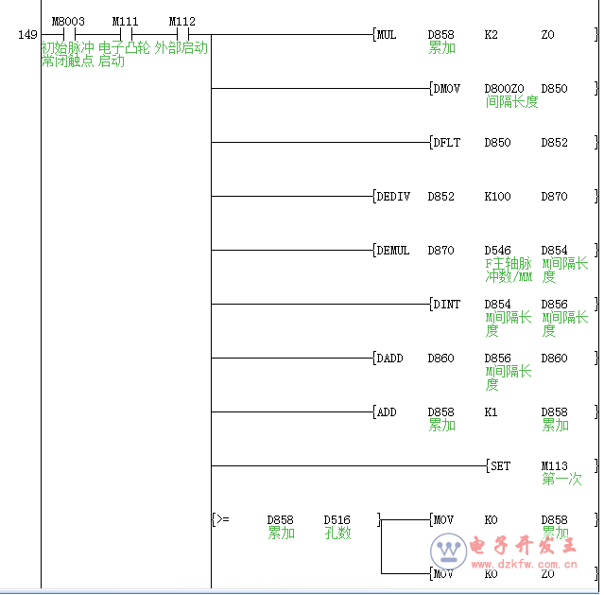
Task: Click the DFLT instruction
Action: (x=446, y=143)
